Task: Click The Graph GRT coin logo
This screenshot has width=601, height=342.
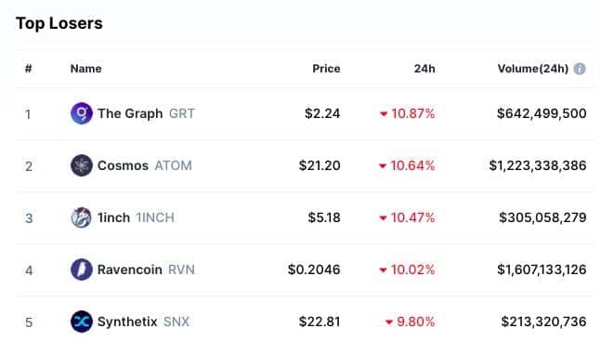Action: [x=81, y=113]
